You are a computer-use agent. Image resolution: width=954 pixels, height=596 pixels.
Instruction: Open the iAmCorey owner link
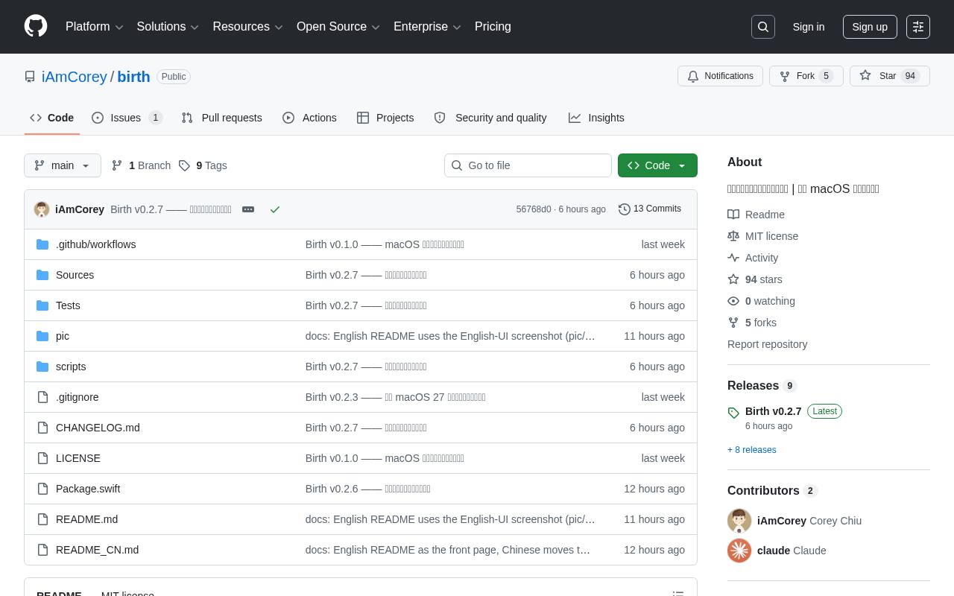point(75,77)
